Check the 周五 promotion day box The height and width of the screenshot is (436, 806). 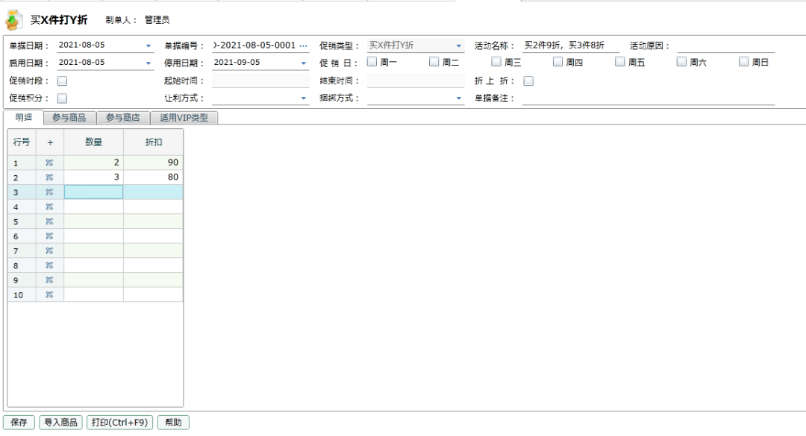tap(620, 62)
